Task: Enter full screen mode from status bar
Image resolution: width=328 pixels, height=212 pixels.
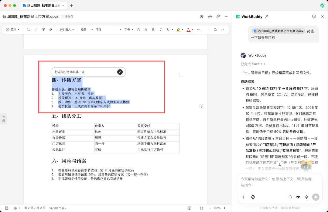Action: pyautogui.click(x=202, y=208)
